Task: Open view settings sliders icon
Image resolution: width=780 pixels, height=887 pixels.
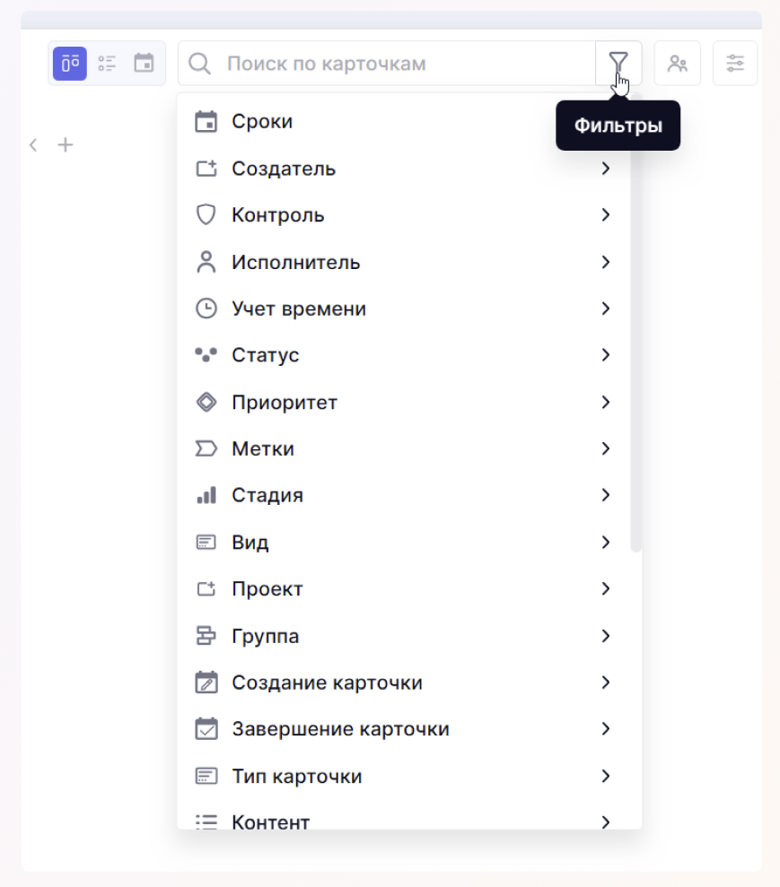Action: (x=735, y=64)
